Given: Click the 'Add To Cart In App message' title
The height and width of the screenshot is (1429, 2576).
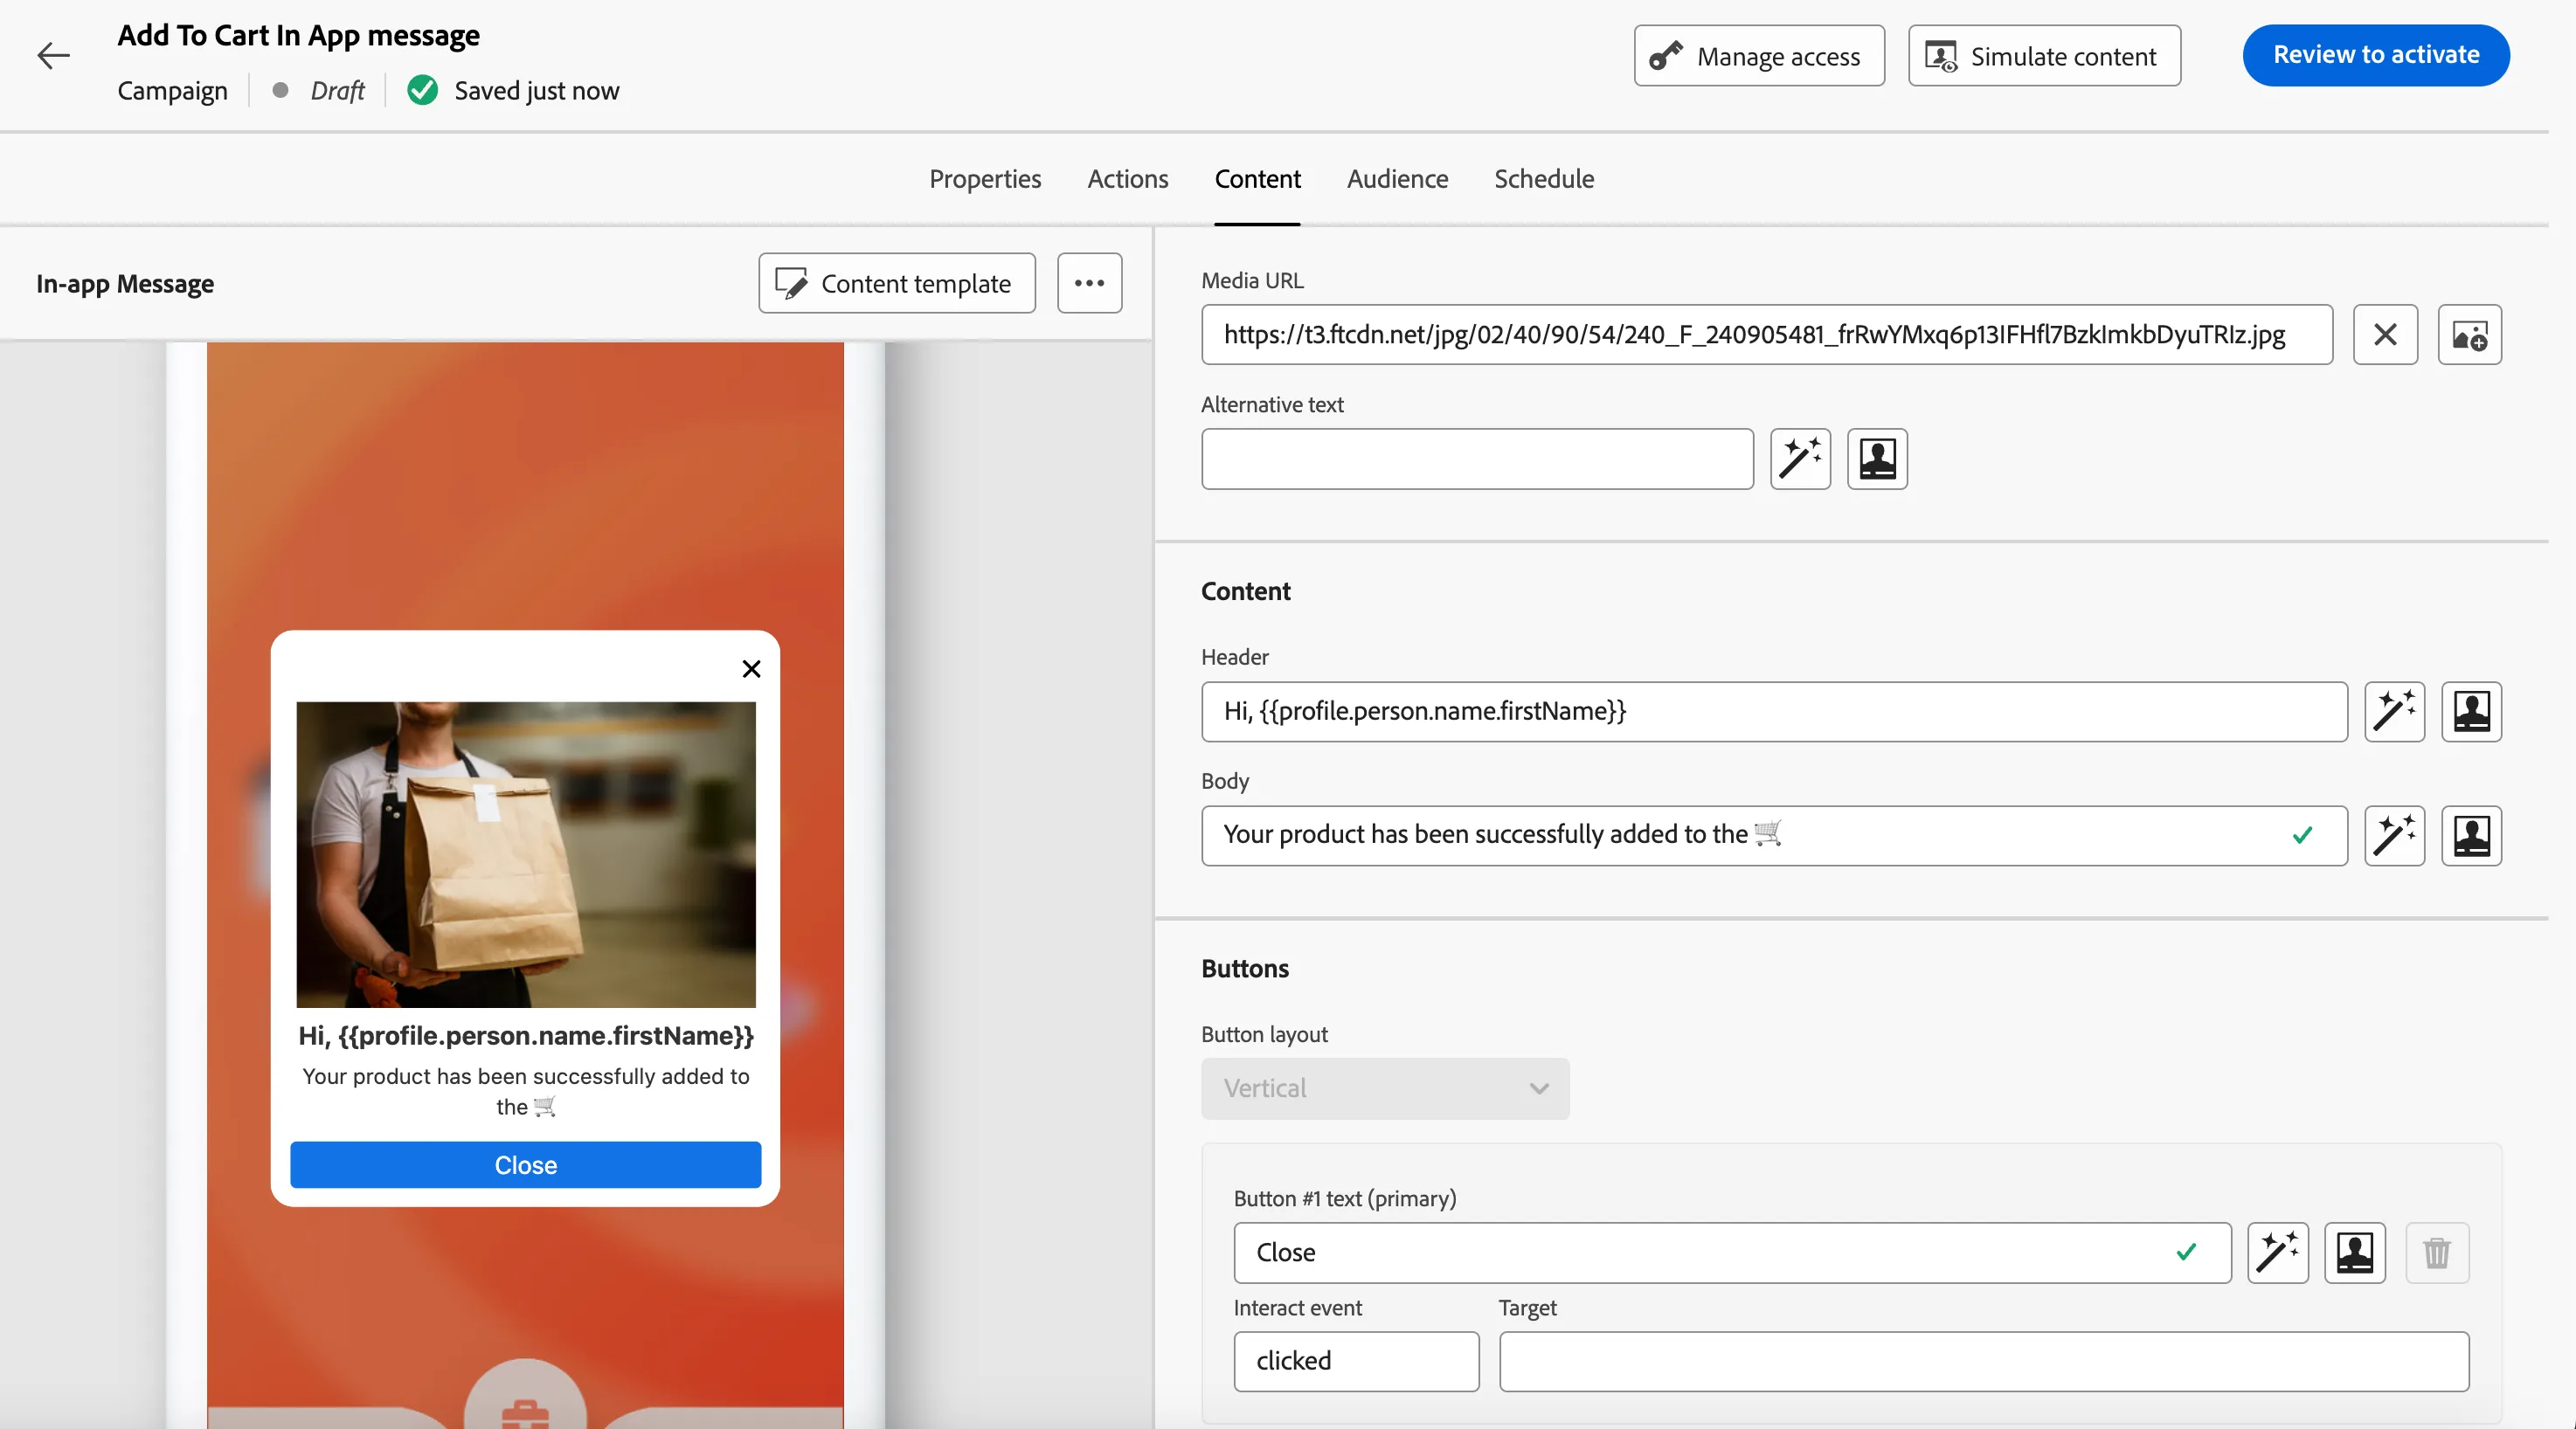Looking at the screenshot, I should pos(298,36).
